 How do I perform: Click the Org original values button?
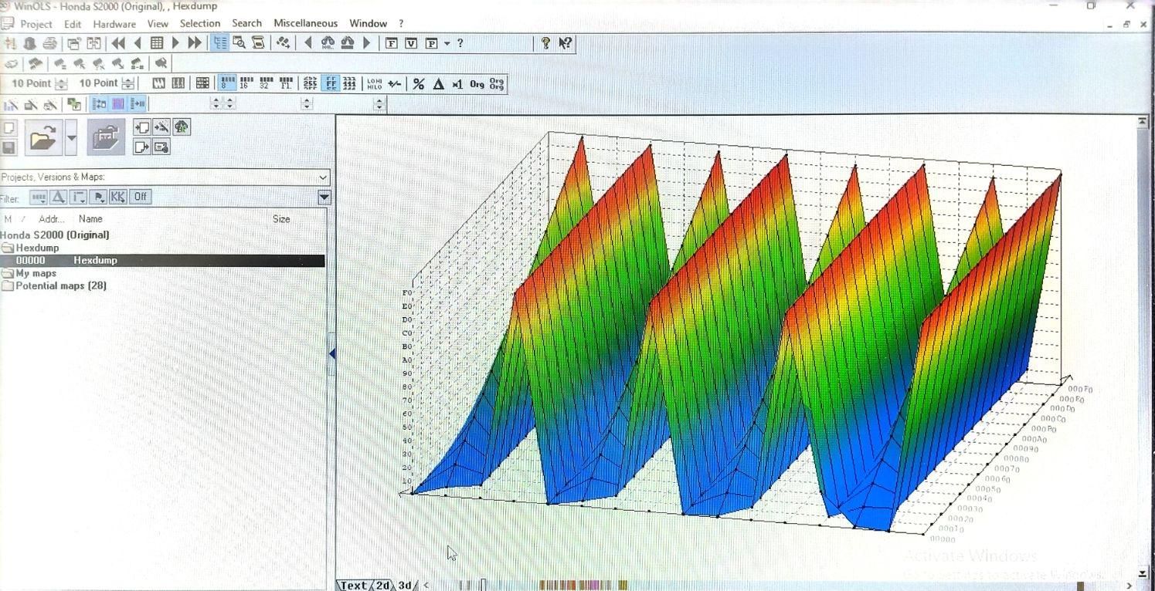click(x=477, y=84)
